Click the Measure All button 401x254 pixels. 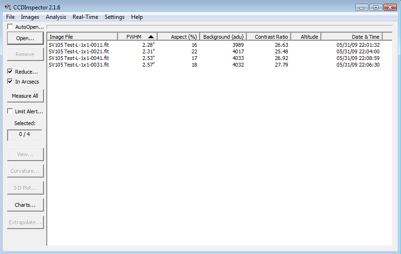click(x=25, y=96)
